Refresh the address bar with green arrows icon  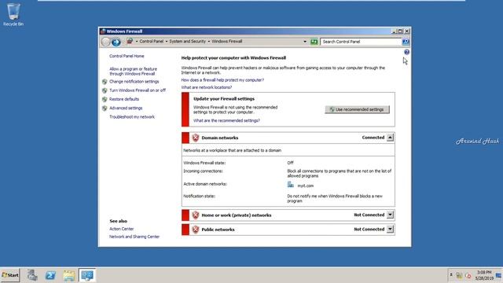(314, 42)
